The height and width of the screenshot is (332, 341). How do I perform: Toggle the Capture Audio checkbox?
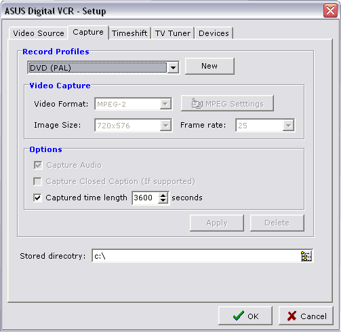(38, 165)
